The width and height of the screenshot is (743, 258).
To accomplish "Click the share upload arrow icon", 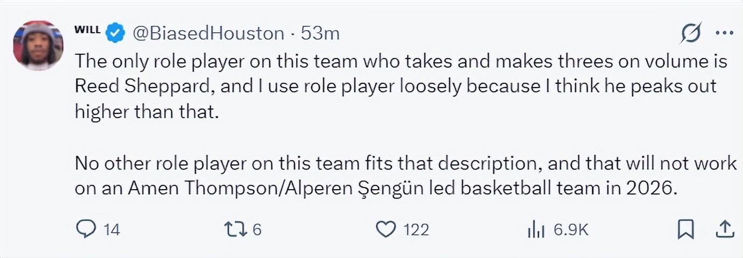I will 724,230.
